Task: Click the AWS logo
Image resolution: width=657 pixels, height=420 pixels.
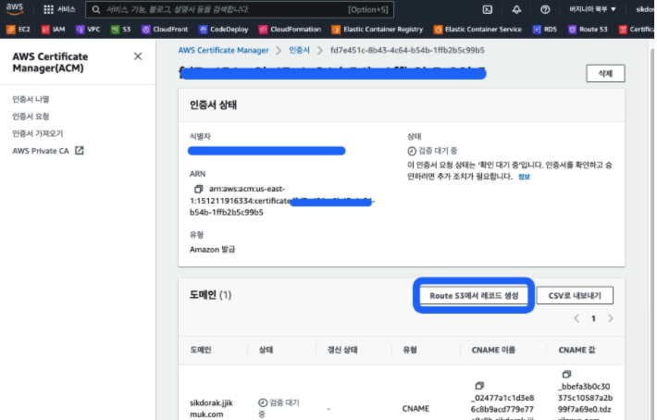Action: pos(15,9)
